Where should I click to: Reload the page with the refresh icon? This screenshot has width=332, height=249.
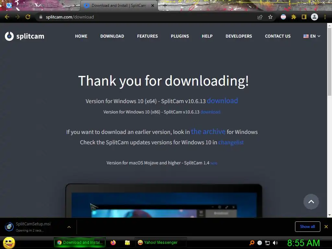pyautogui.click(x=28, y=17)
